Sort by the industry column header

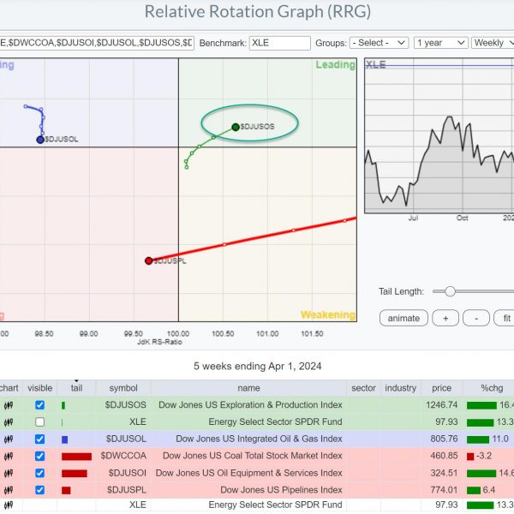click(401, 388)
